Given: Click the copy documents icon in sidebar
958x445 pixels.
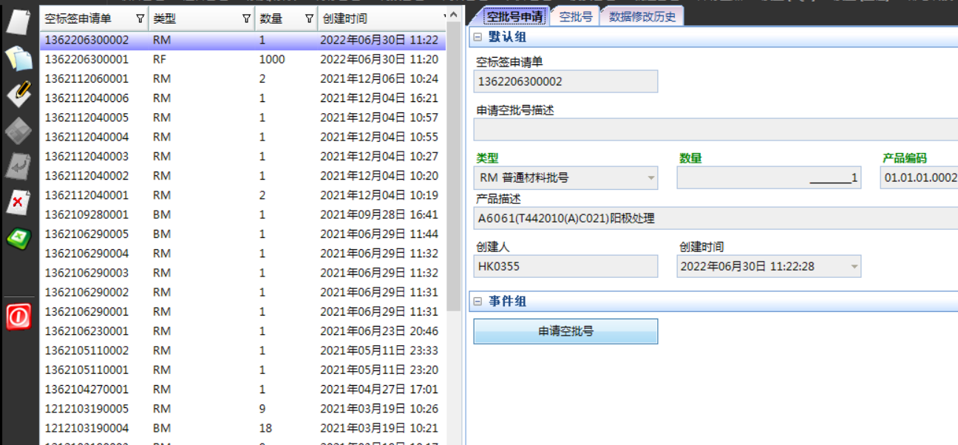Looking at the screenshot, I should [x=18, y=58].
